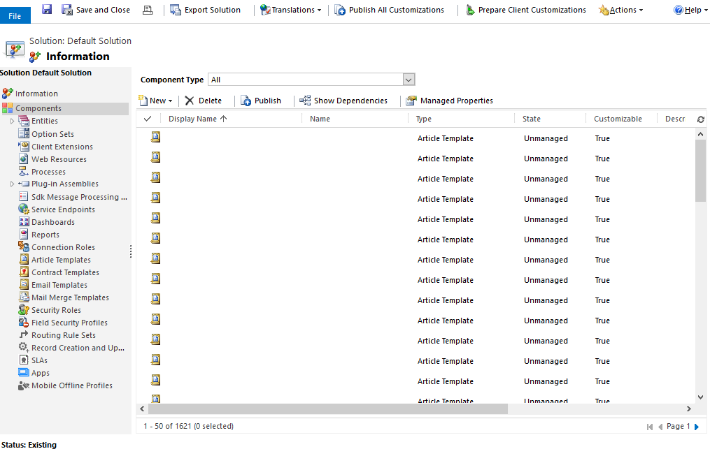Viewport: 710px width, 449px height.
Task: Click the Save disk icon in toolbar
Action: click(47, 10)
